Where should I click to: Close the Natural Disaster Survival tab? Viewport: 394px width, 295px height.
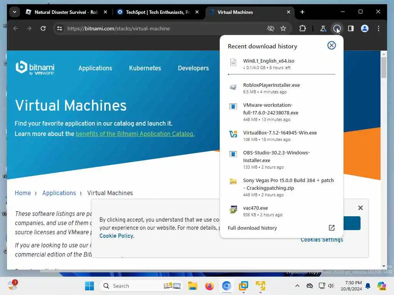coord(105,12)
